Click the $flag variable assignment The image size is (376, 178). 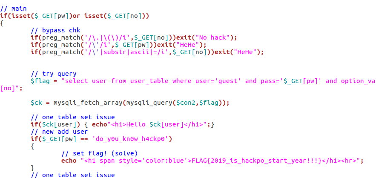pyautogui.click(x=40, y=81)
